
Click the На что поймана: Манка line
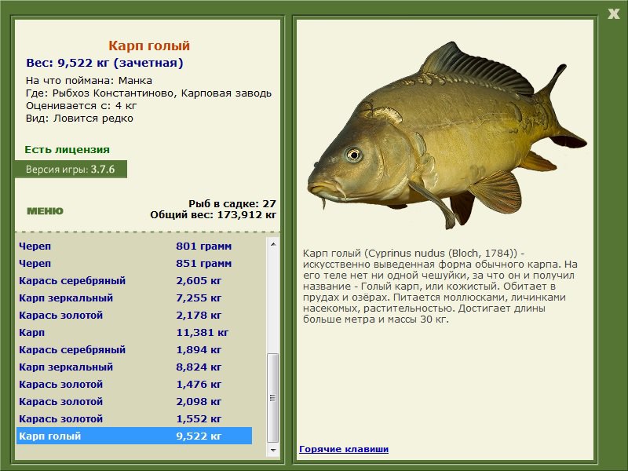tap(89, 81)
